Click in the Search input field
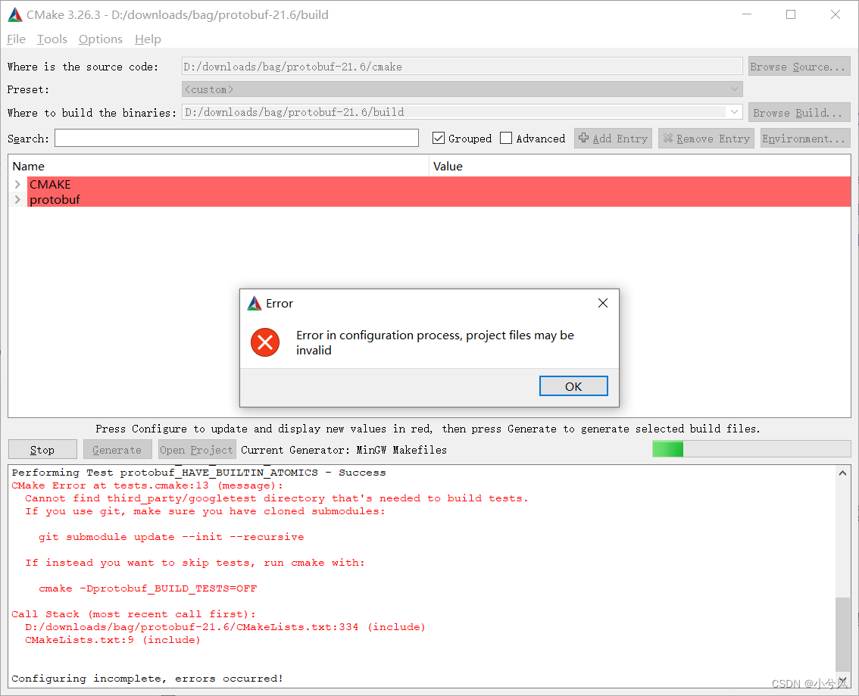Screen dimensions: 859x696 tap(236, 138)
